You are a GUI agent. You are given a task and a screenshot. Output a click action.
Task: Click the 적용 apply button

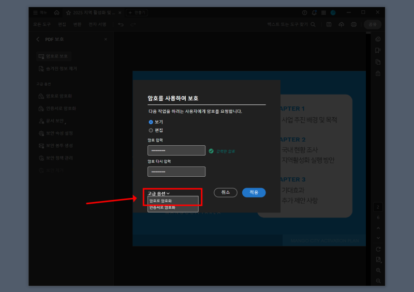coord(254,193)
